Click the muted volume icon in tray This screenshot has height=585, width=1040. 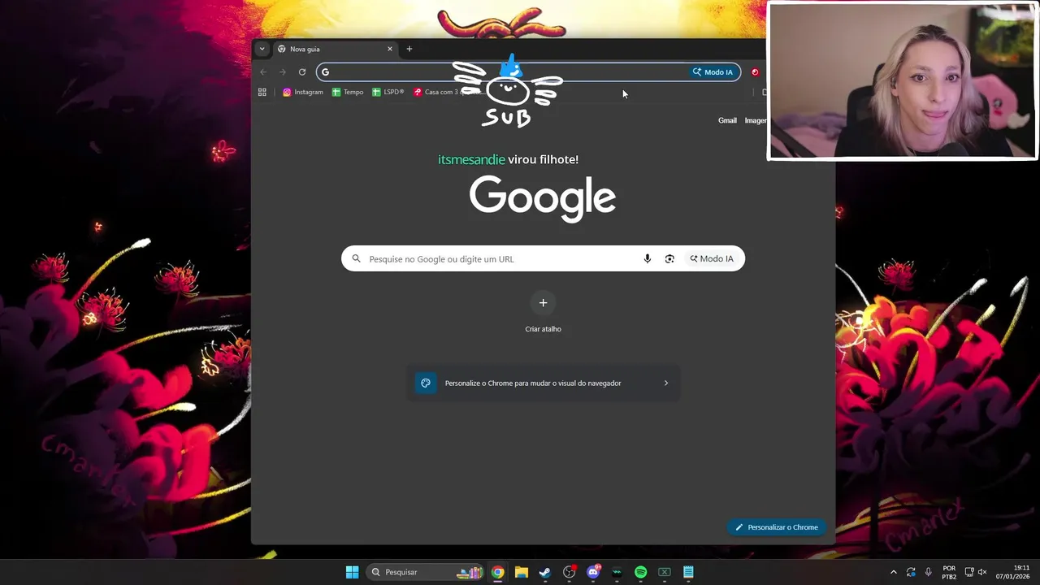[x=982, y=572]
